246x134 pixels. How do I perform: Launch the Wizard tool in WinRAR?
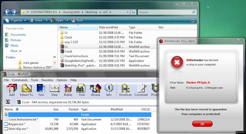pyautogui.click(x=95, y=90)
